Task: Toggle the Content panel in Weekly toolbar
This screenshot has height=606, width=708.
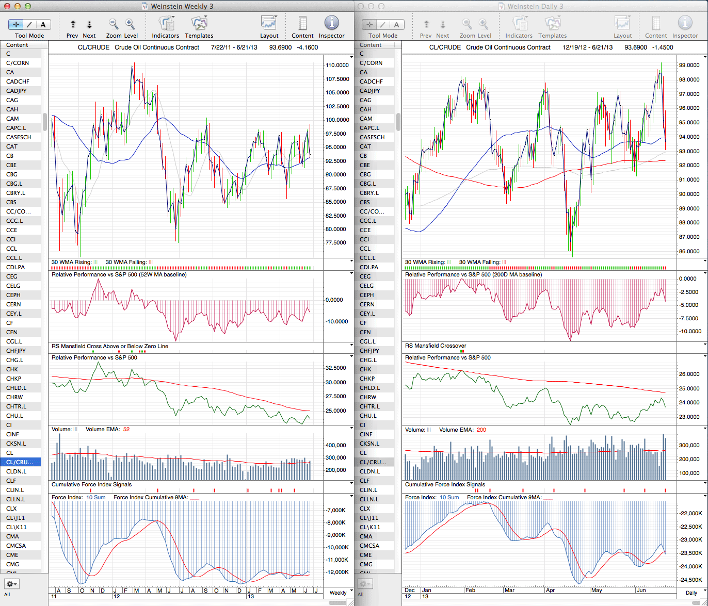Action: click(302, 24)
